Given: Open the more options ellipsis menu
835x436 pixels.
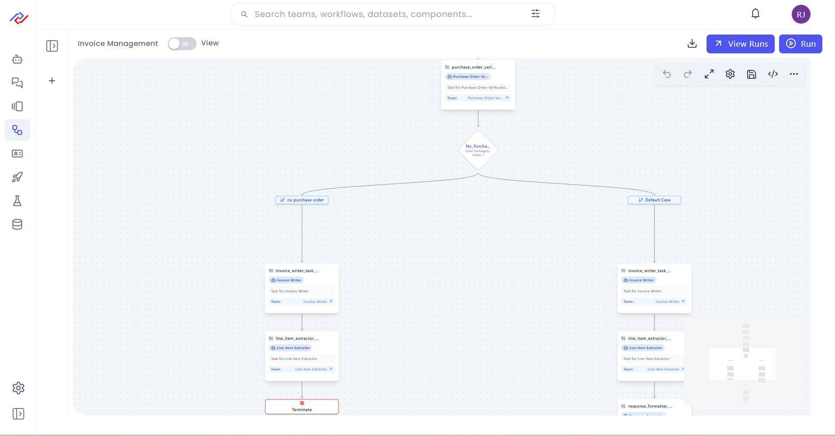Looking at the screenshot, I should [794, 74].
